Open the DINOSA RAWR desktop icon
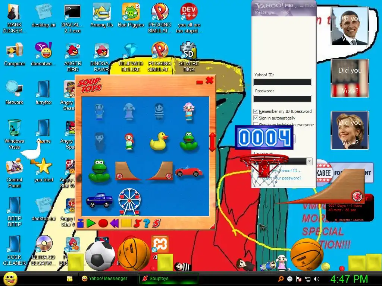This screenshot has height=286, width=382. coord(101,58)
